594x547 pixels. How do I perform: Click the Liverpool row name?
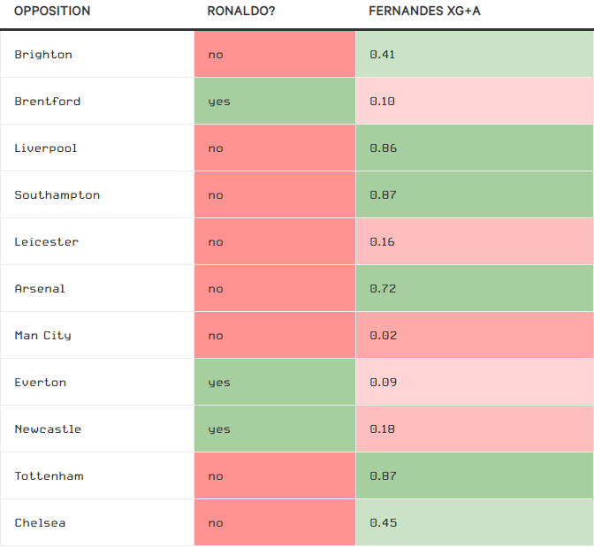[x=46, y=148]
